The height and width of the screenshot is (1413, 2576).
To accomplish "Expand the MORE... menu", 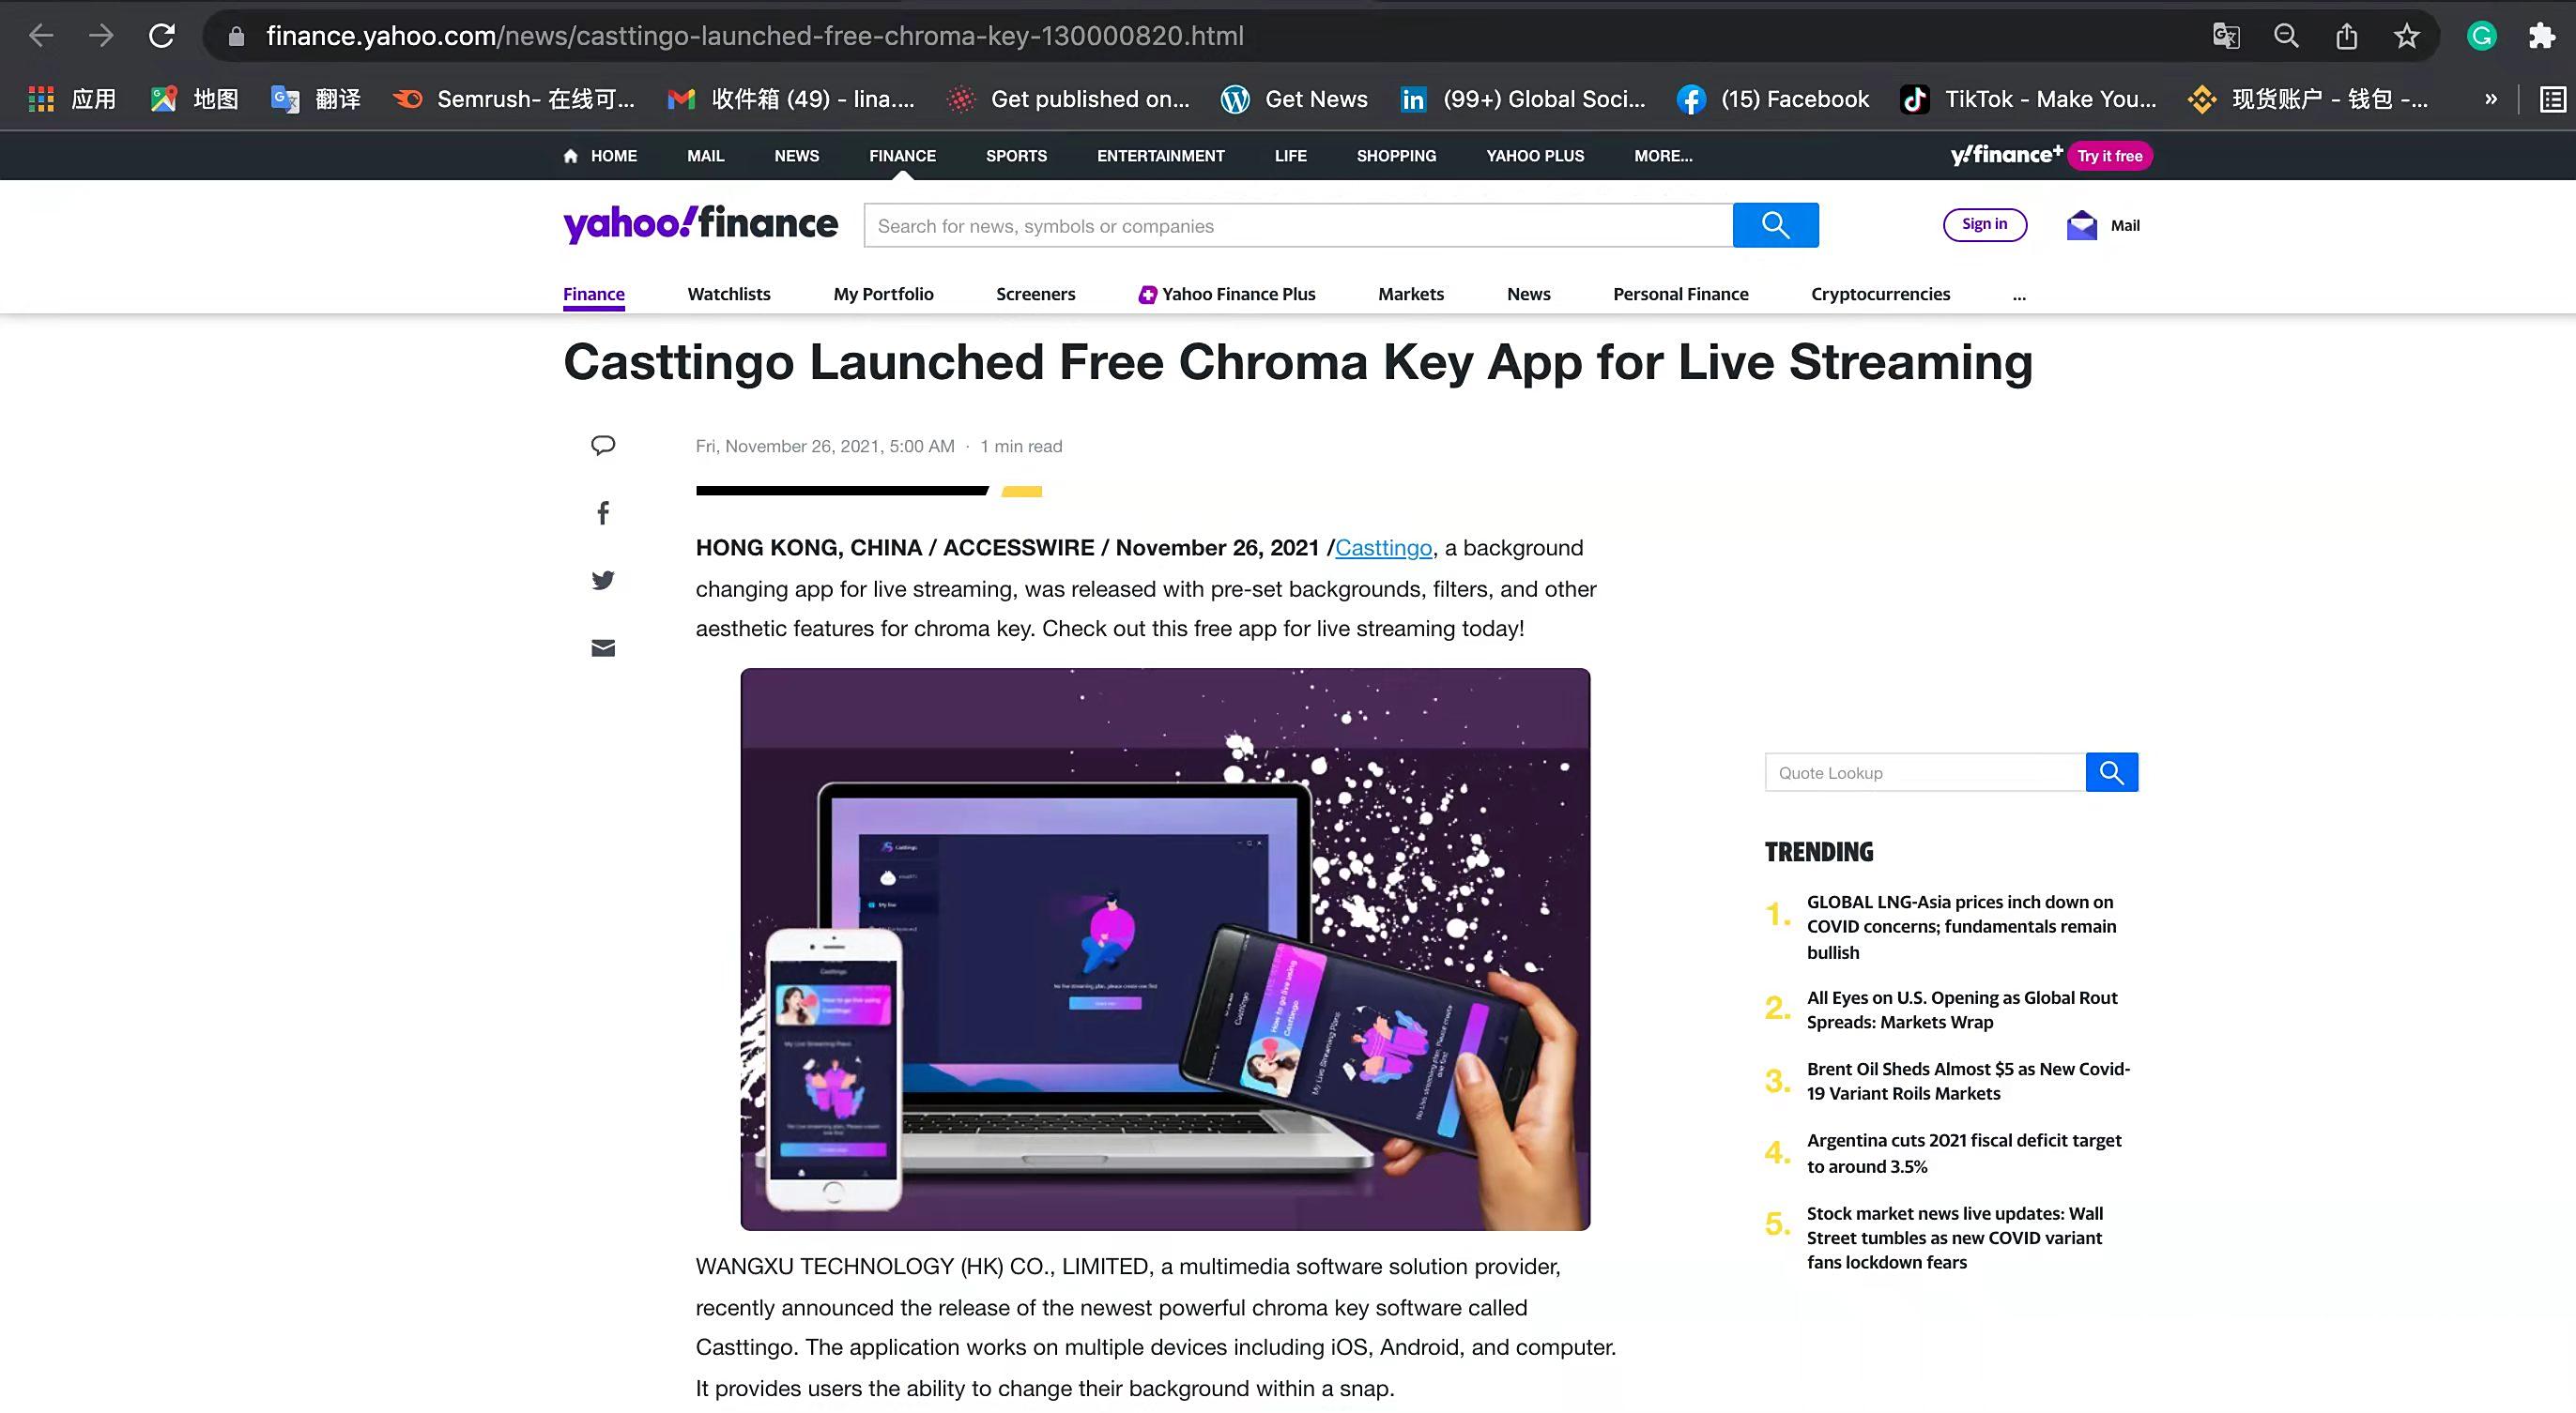I will [1663, 156].
